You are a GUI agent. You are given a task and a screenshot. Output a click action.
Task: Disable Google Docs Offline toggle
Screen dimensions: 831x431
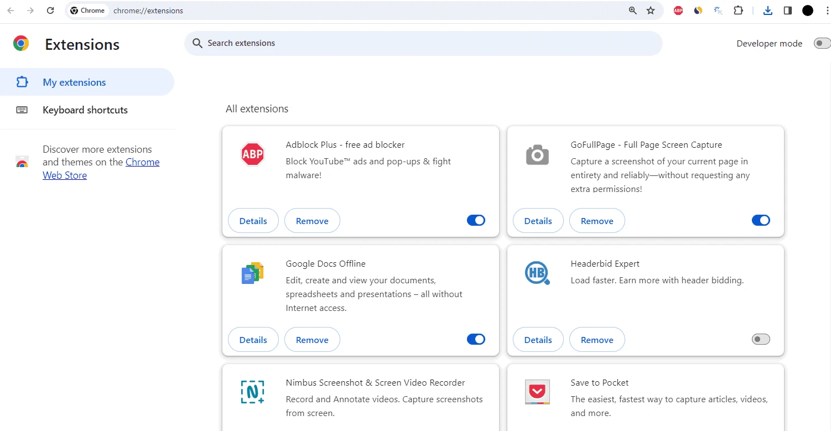pos(476,339)
